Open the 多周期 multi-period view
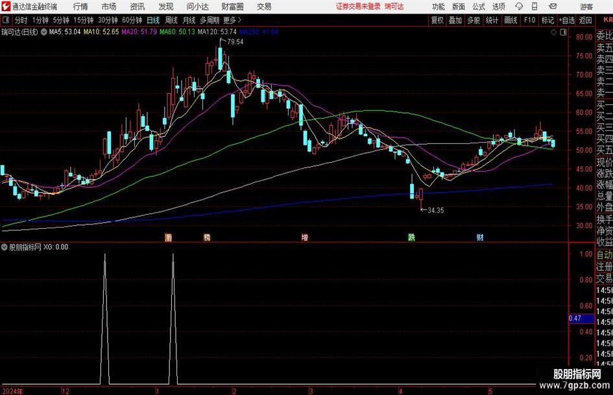The width and height of the screenshot is (613, 395). (x=210, y=20)
